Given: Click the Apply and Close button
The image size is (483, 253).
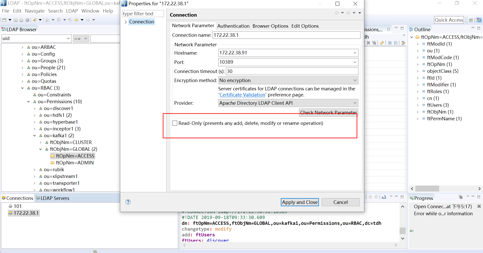Looking at the screenshot, I should [x=299, y=202].
